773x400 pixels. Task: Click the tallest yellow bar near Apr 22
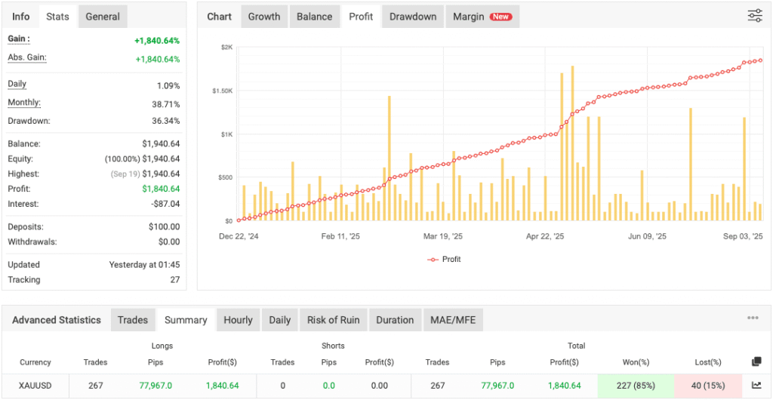(x=572, y=143)
